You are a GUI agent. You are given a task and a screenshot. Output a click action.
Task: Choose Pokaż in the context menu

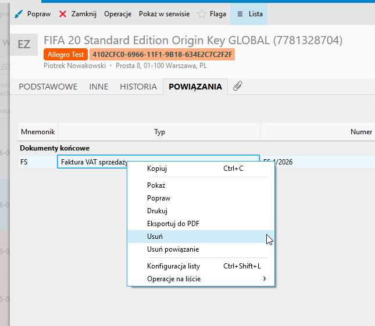pyautogui.click(x=201, y=185)
